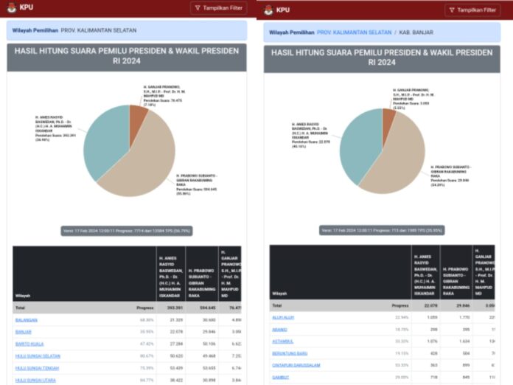513x385 pixels.
Task: Open the BARITO KUALA region link
Action: tap(31, 343)
